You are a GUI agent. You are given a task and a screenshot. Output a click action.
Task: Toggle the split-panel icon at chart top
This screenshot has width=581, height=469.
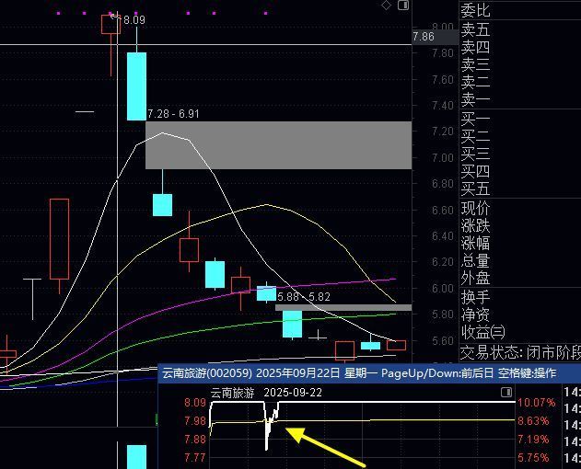[x=402, y=6]
